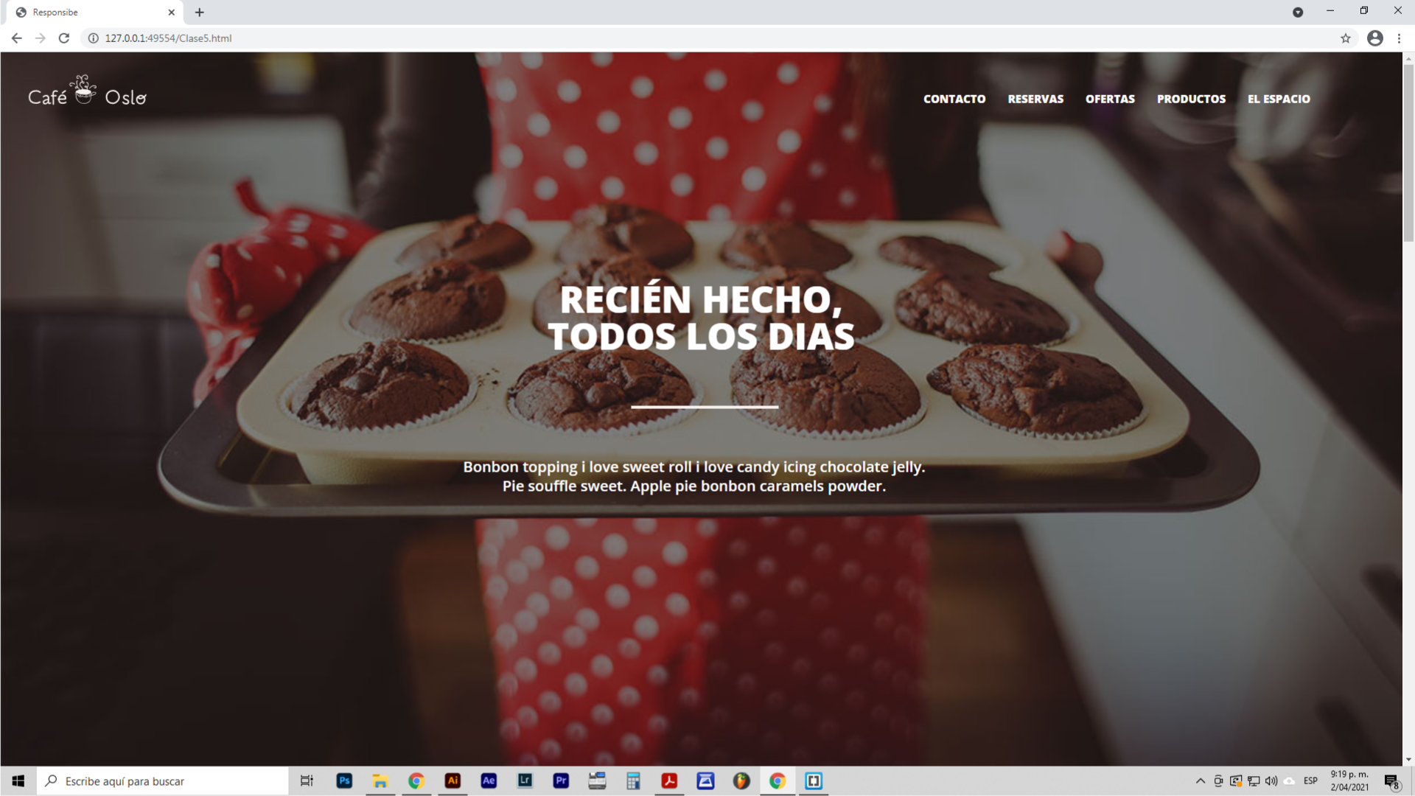Switch the ESP input language

coord(1310,781)
